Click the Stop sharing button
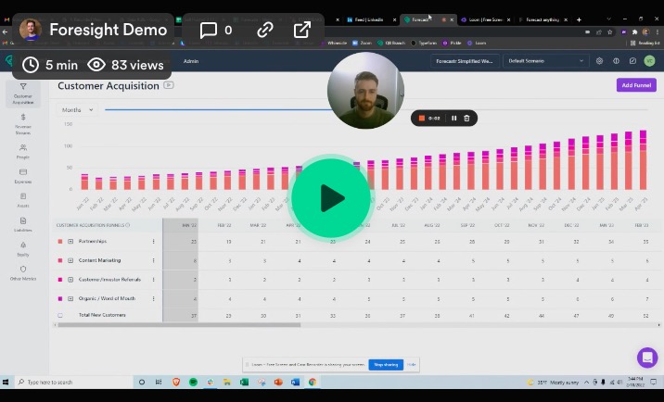The width and height of the screenshot is (664, 402). coord(386,364)
